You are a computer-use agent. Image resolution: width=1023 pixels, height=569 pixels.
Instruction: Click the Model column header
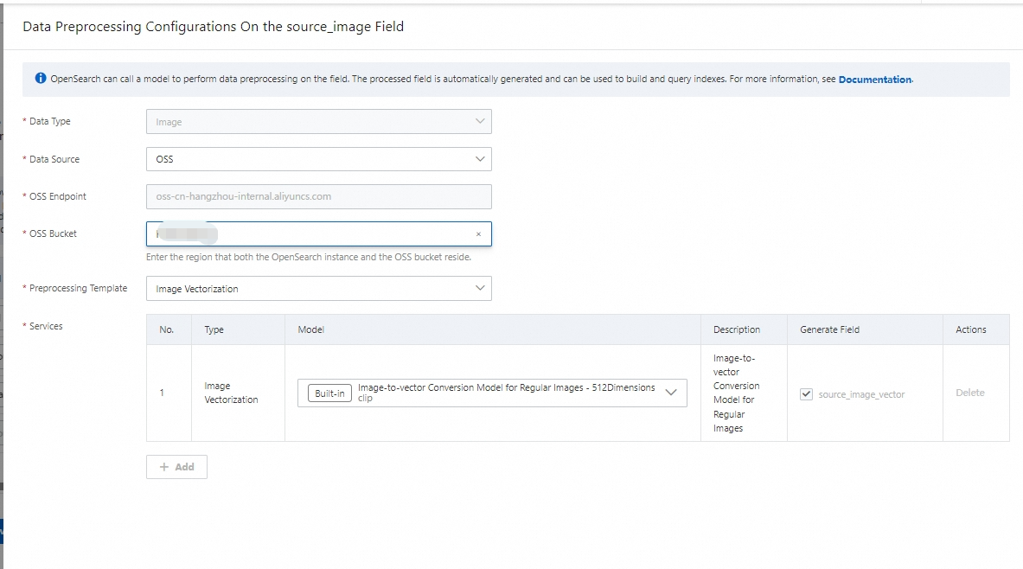[311, 329]
